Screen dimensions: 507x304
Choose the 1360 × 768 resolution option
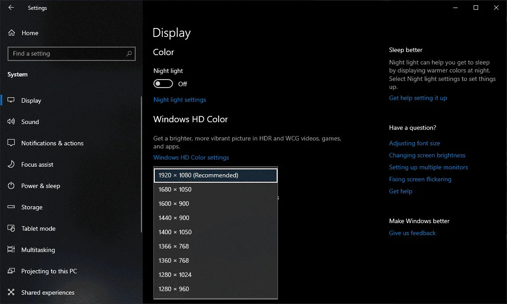pyautogui.click(x=216, y=260)
